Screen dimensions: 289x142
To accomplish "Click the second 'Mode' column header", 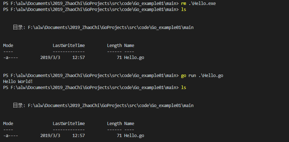I will point(8,123).
